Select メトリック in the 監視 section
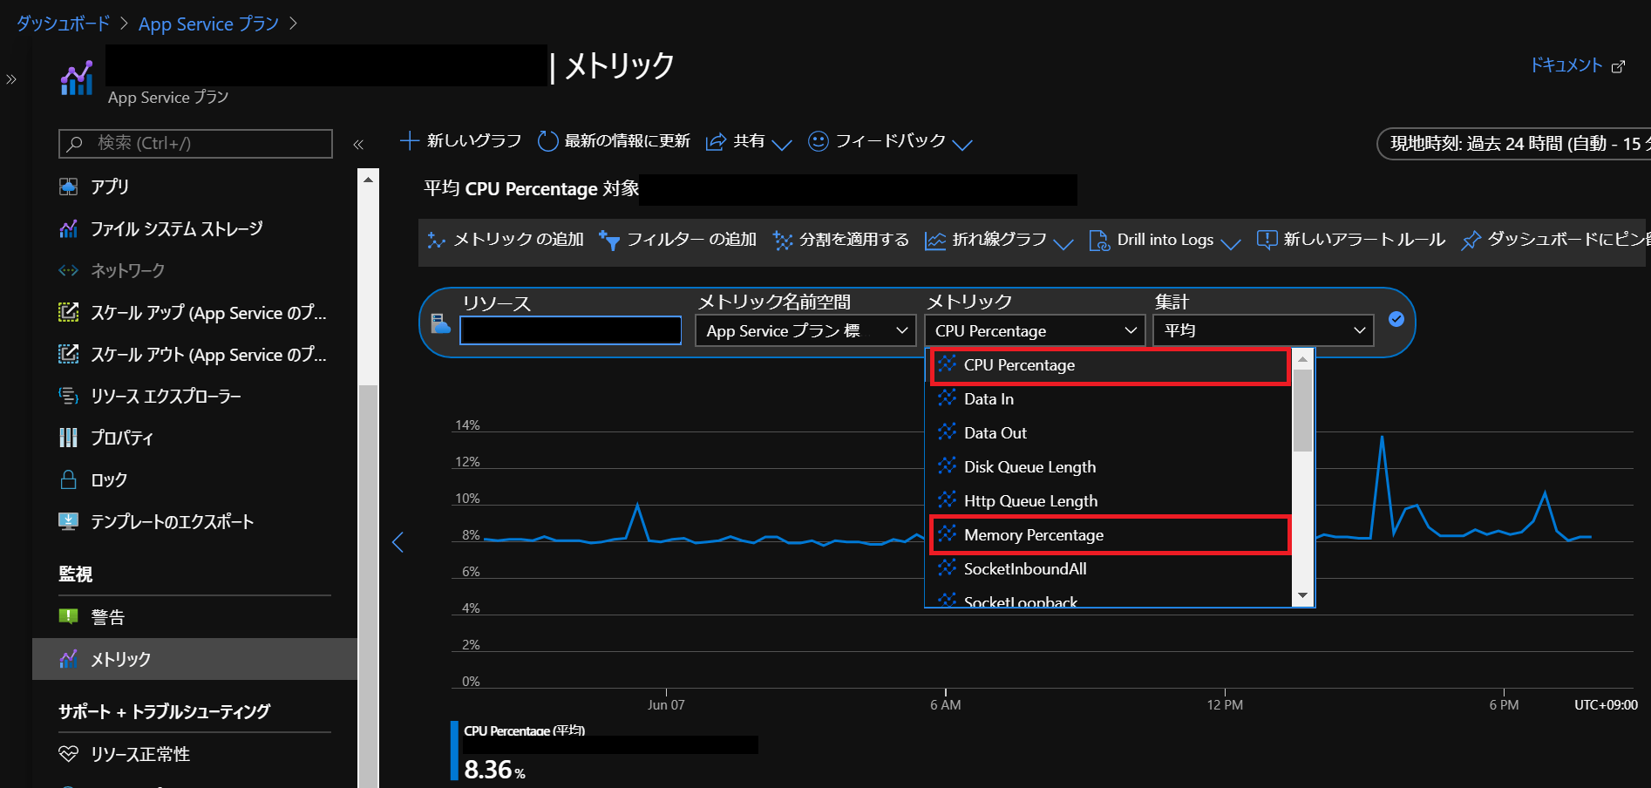Screen dimensions: 1651x788 [194, 659]
